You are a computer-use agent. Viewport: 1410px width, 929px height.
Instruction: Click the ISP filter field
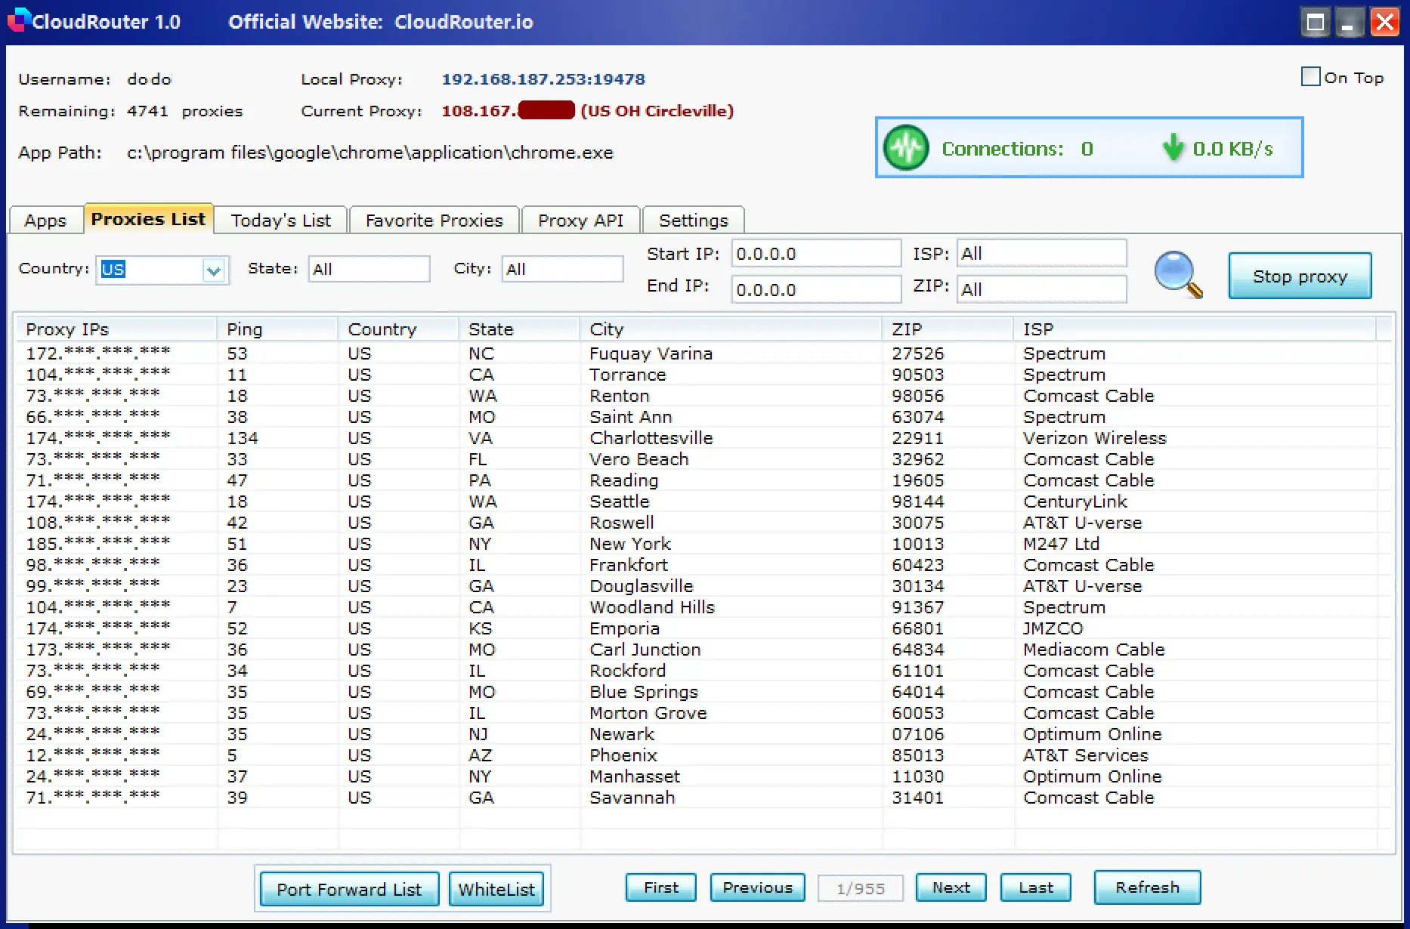click(1041, 254)
